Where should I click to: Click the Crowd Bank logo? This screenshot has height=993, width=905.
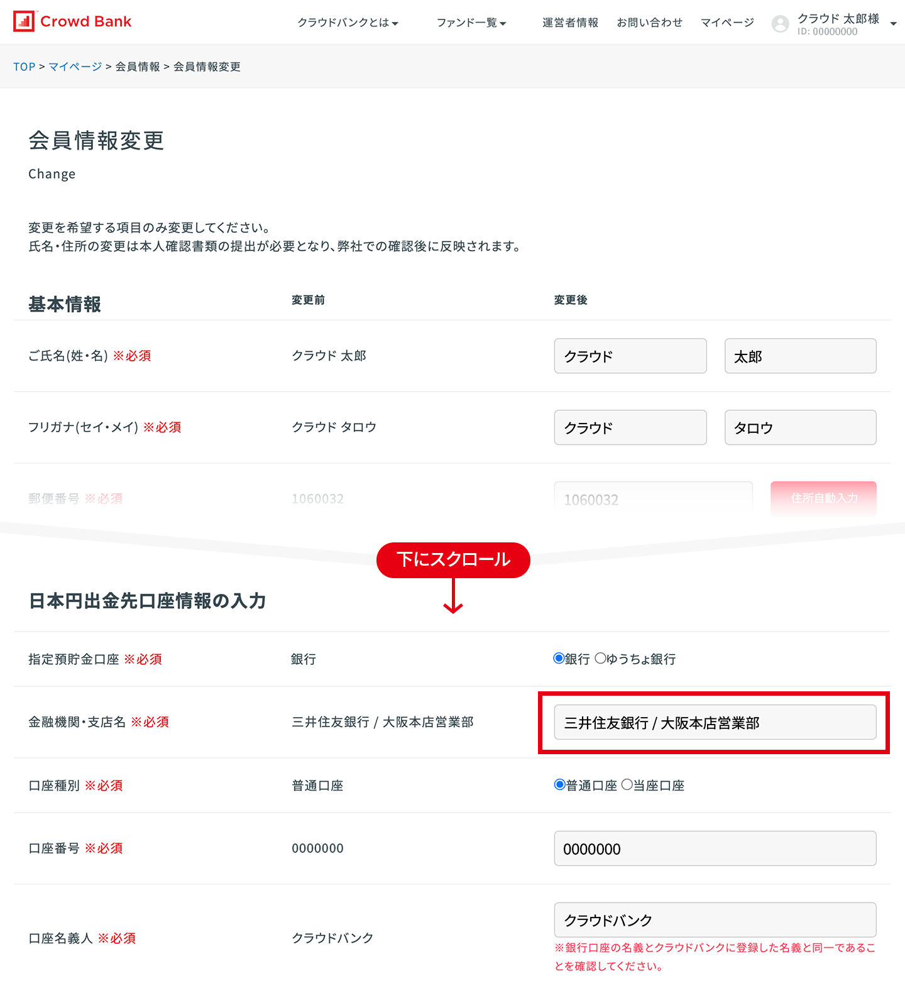tap(72, 21)
